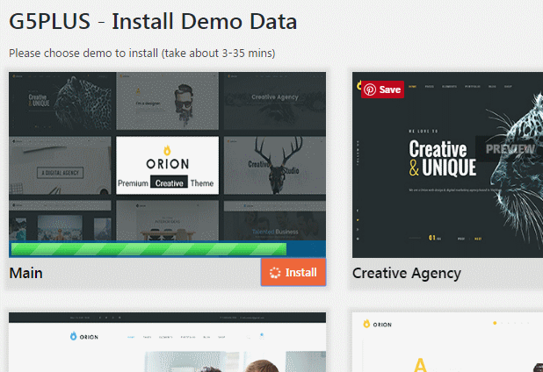The width and height of the screenshot is (543, 372).
Task: Click the "Main" demo title
Action: (26, 273)
